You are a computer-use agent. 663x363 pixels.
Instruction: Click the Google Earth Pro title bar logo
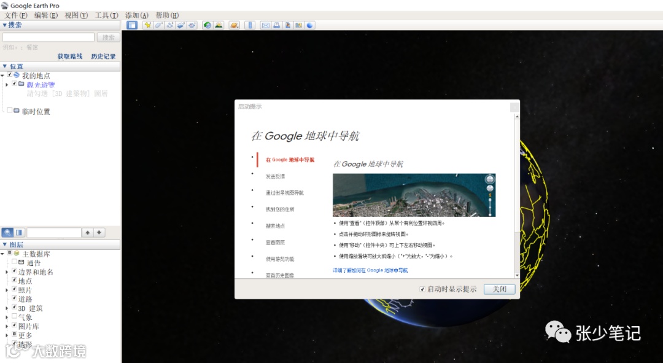[5, 5]
